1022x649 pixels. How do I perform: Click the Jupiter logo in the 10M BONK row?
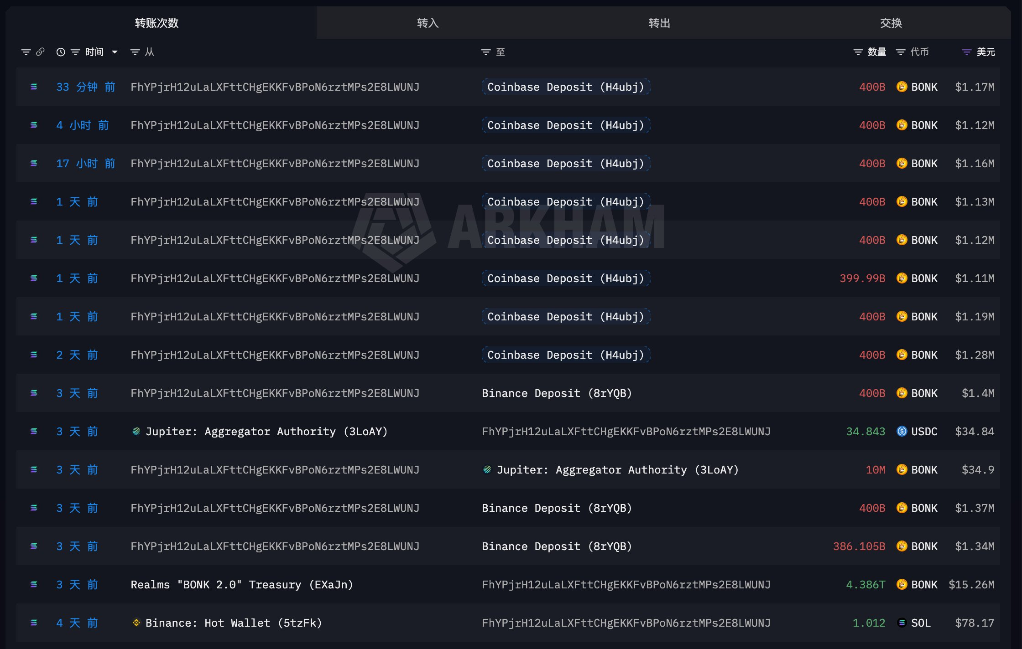coord(487,469)
